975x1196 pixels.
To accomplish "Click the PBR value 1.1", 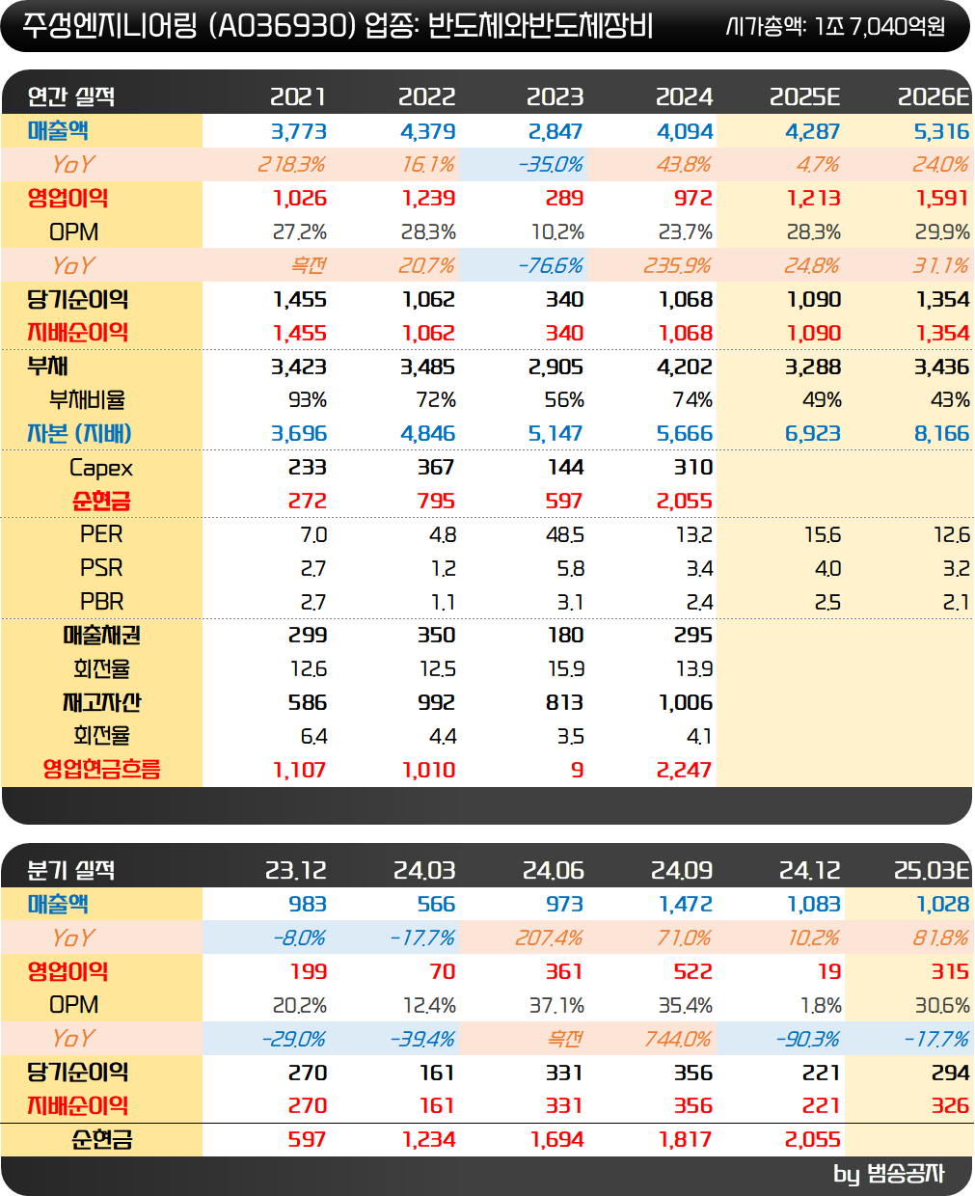I will coord(443,603).
